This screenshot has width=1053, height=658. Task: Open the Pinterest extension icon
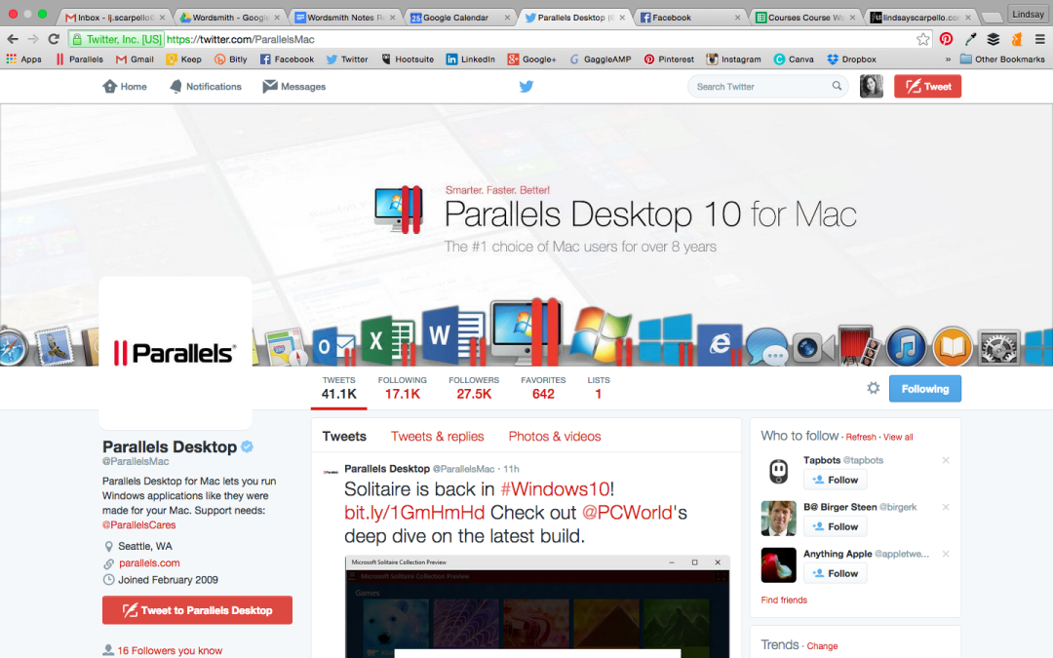coord(946,39)
